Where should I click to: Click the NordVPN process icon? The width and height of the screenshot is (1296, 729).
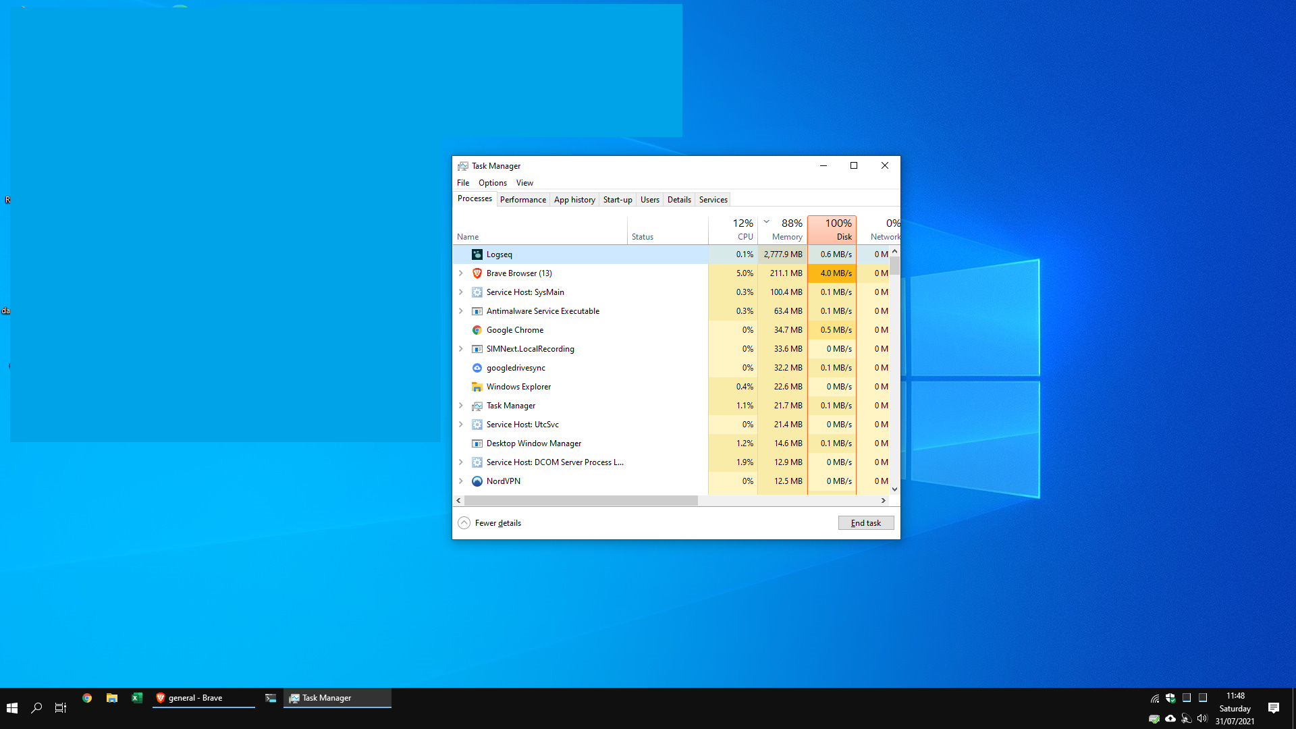[477, 481]
